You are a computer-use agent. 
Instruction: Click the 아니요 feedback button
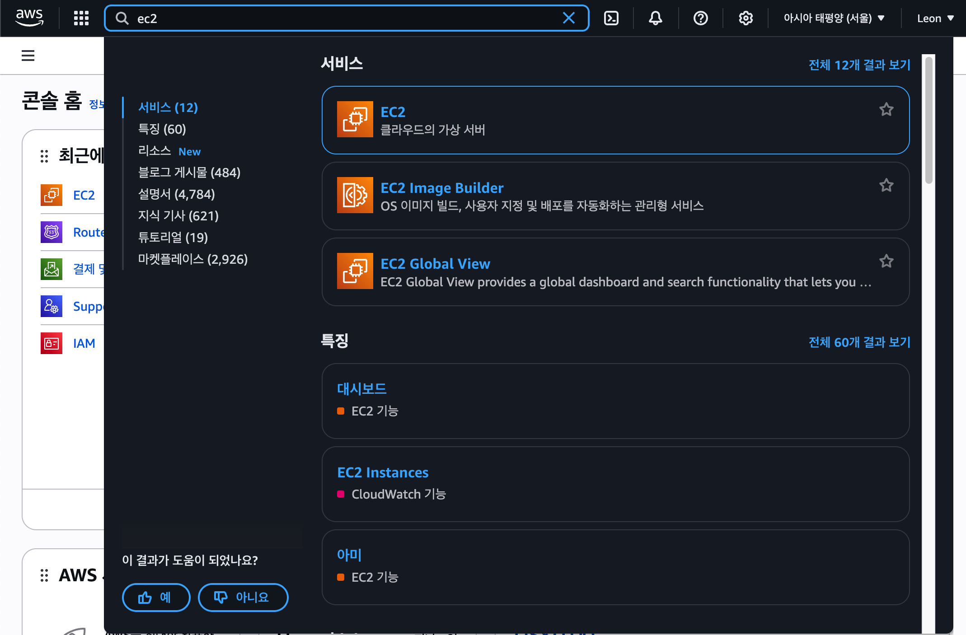(243, 597)
